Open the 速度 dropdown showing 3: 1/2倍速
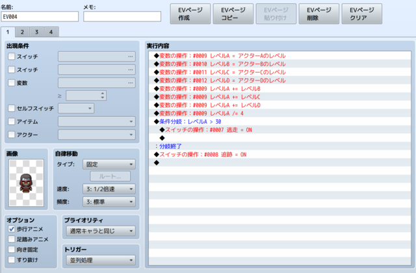 point(109,189)
